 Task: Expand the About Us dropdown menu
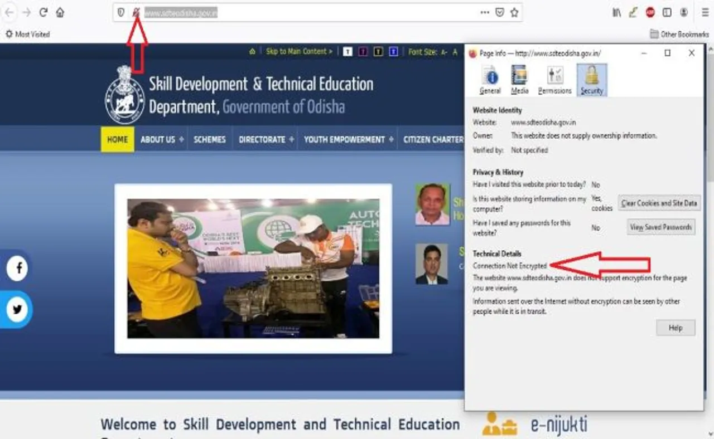tap(161, 139)
